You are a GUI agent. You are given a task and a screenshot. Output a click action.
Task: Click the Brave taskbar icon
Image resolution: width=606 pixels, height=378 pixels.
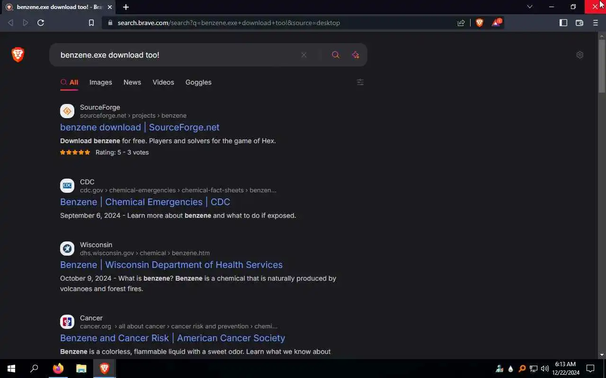pyautogui.click(x=104, y=369)
